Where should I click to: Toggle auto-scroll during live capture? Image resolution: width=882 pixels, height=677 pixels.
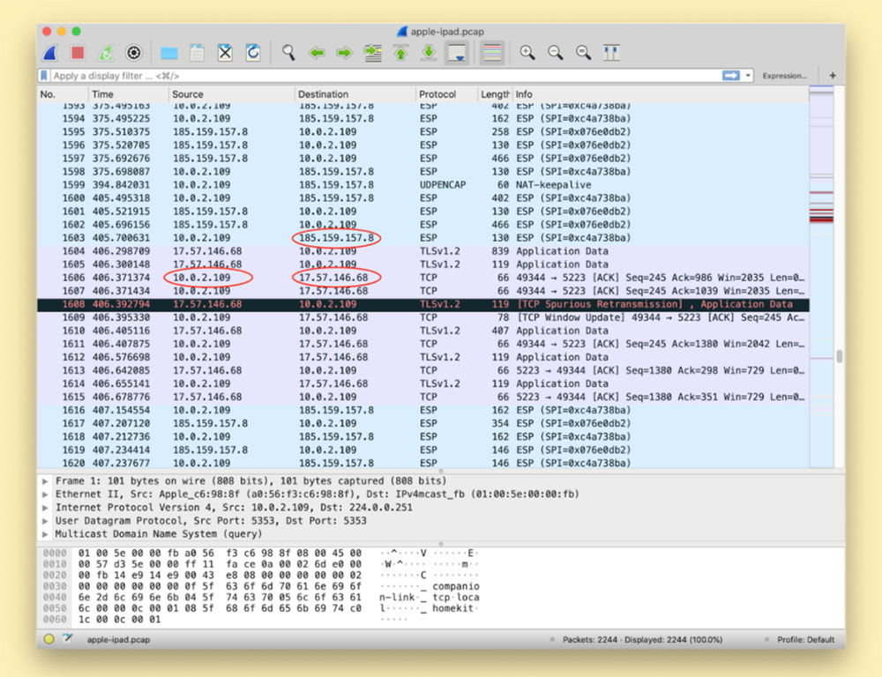click(x=457, y=53)
